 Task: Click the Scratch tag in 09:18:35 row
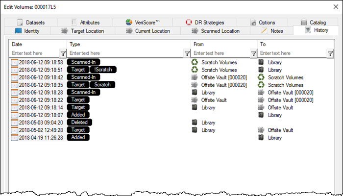(102, 85)
